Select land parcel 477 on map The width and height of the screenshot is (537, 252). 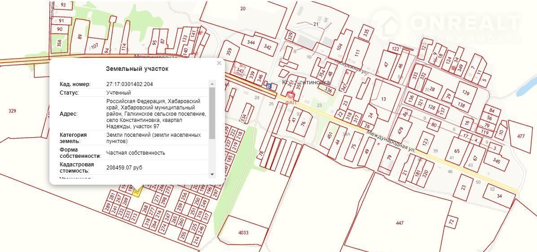point(521,136)
